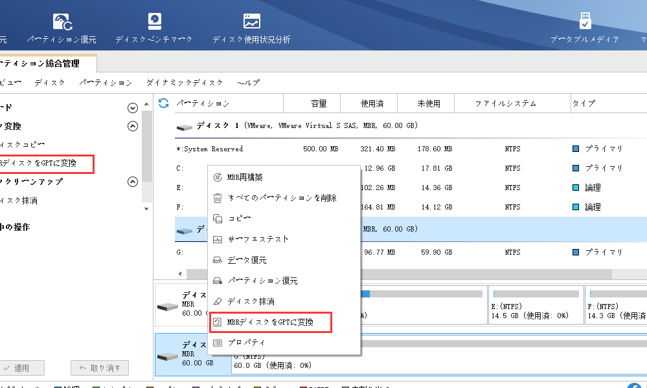Image resolution: width=647 pixels, height=388 pixels.
Task: Select the C: partition row
Action: (x=411, y=168)
